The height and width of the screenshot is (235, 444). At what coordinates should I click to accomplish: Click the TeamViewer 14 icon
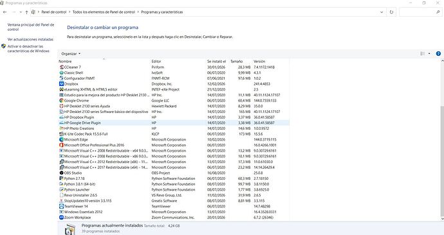click(x=61, y=206)
